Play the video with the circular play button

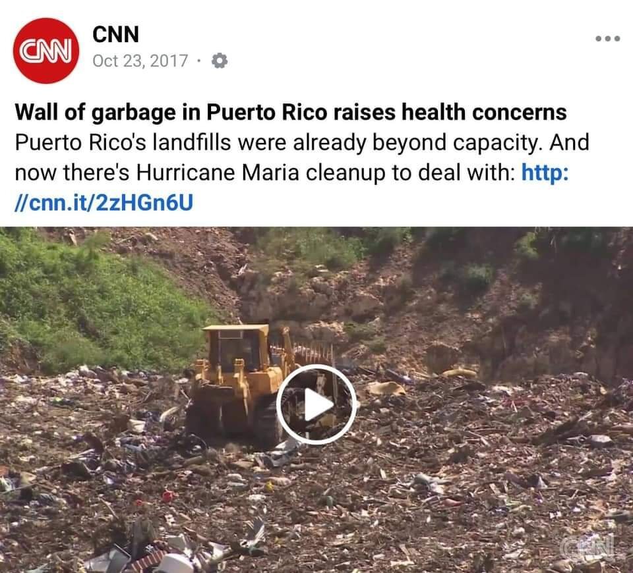(x=316, y=404)
